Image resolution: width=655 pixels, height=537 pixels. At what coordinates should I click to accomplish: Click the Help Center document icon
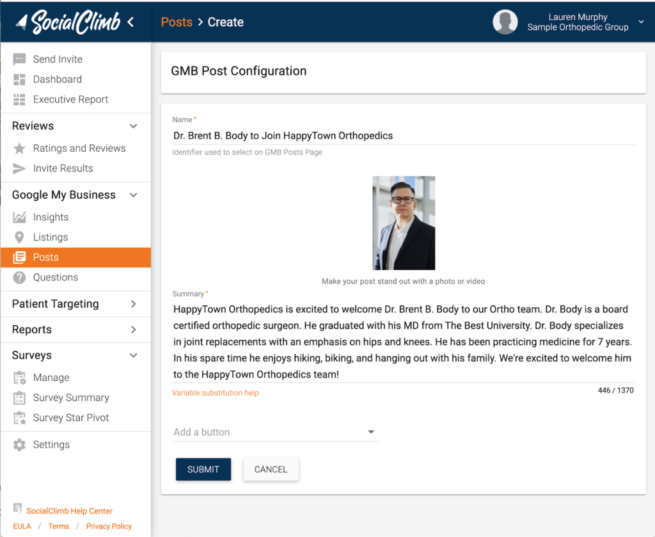[x=17, y=508]
